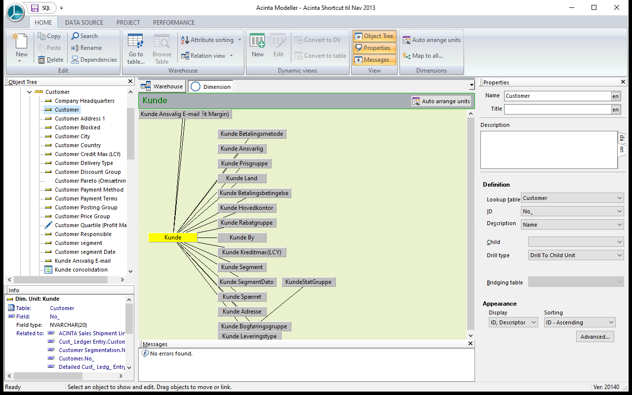The image size is (632, 395).
Task: Click the en button beside Name field
Action: [x=616, y=96]
